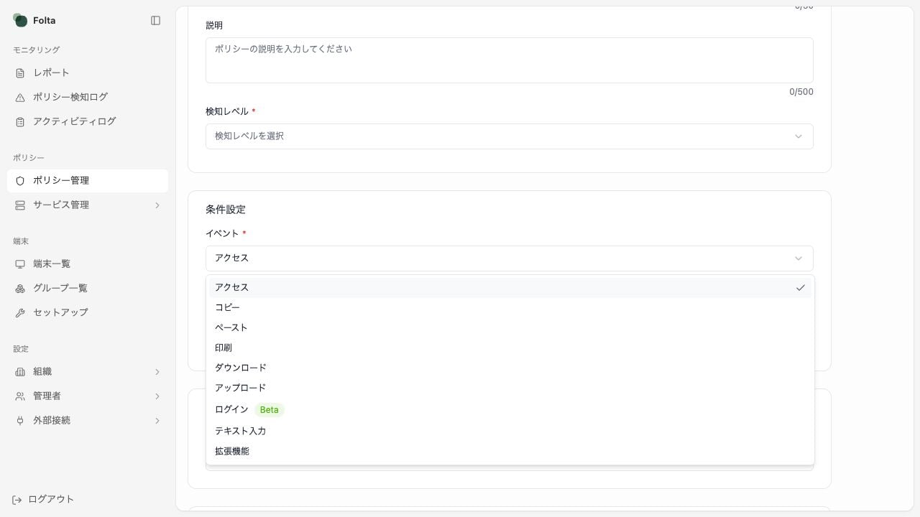Choose ダウンロード event option
The height and width of the screenshot is (517, 920).
click(x=510, y=368)
